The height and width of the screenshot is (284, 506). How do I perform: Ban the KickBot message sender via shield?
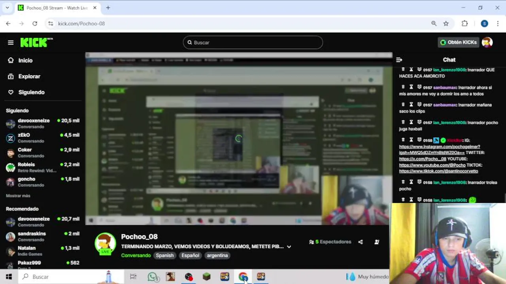tap(419, 140)
